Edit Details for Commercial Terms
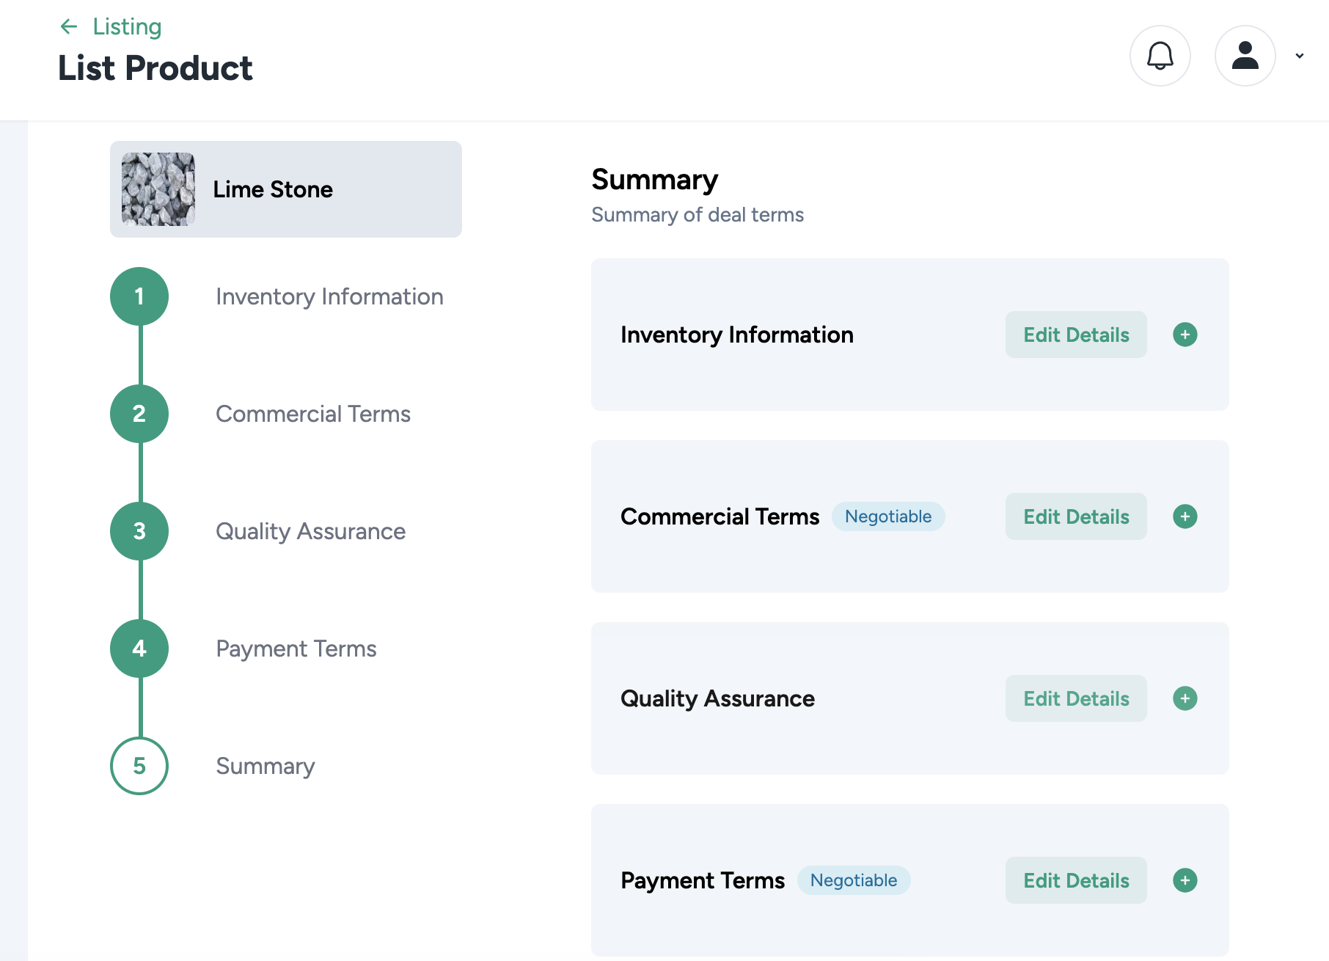The image size is (1329, 961). pos(1075,516)
